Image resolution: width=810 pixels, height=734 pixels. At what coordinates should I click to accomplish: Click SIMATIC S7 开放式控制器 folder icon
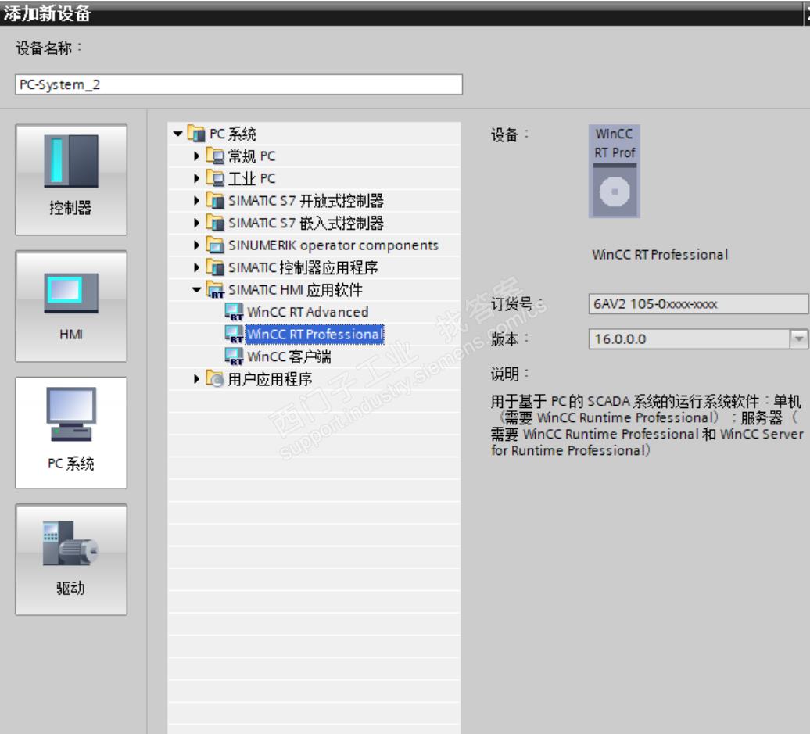215,200
